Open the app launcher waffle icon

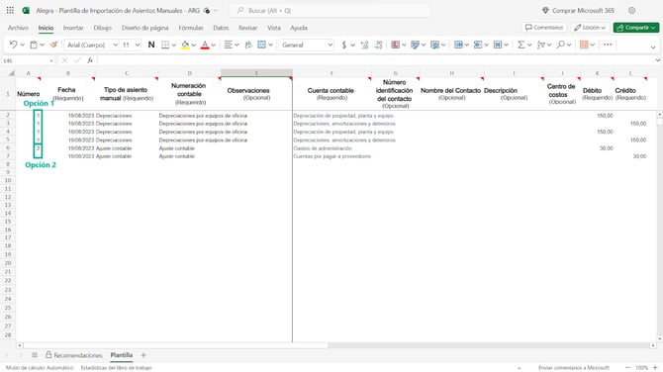point(10,10)
